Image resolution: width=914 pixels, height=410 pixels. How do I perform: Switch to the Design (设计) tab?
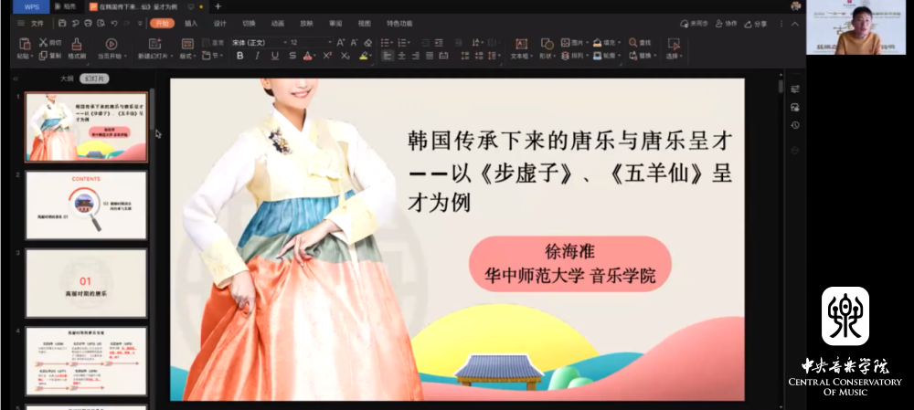click(x=219, y=24)
